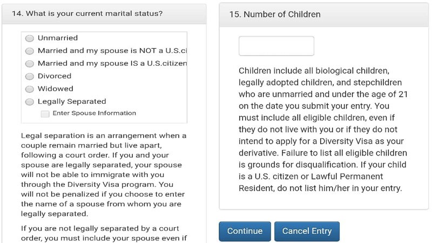Click the legal separation explanation paragraph
Viewport: 432px width, 243px height.
coord(104,174)
